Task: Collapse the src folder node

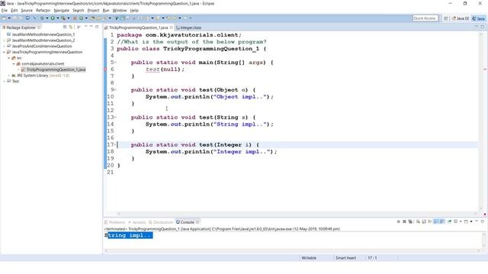Action: point(8,58)
